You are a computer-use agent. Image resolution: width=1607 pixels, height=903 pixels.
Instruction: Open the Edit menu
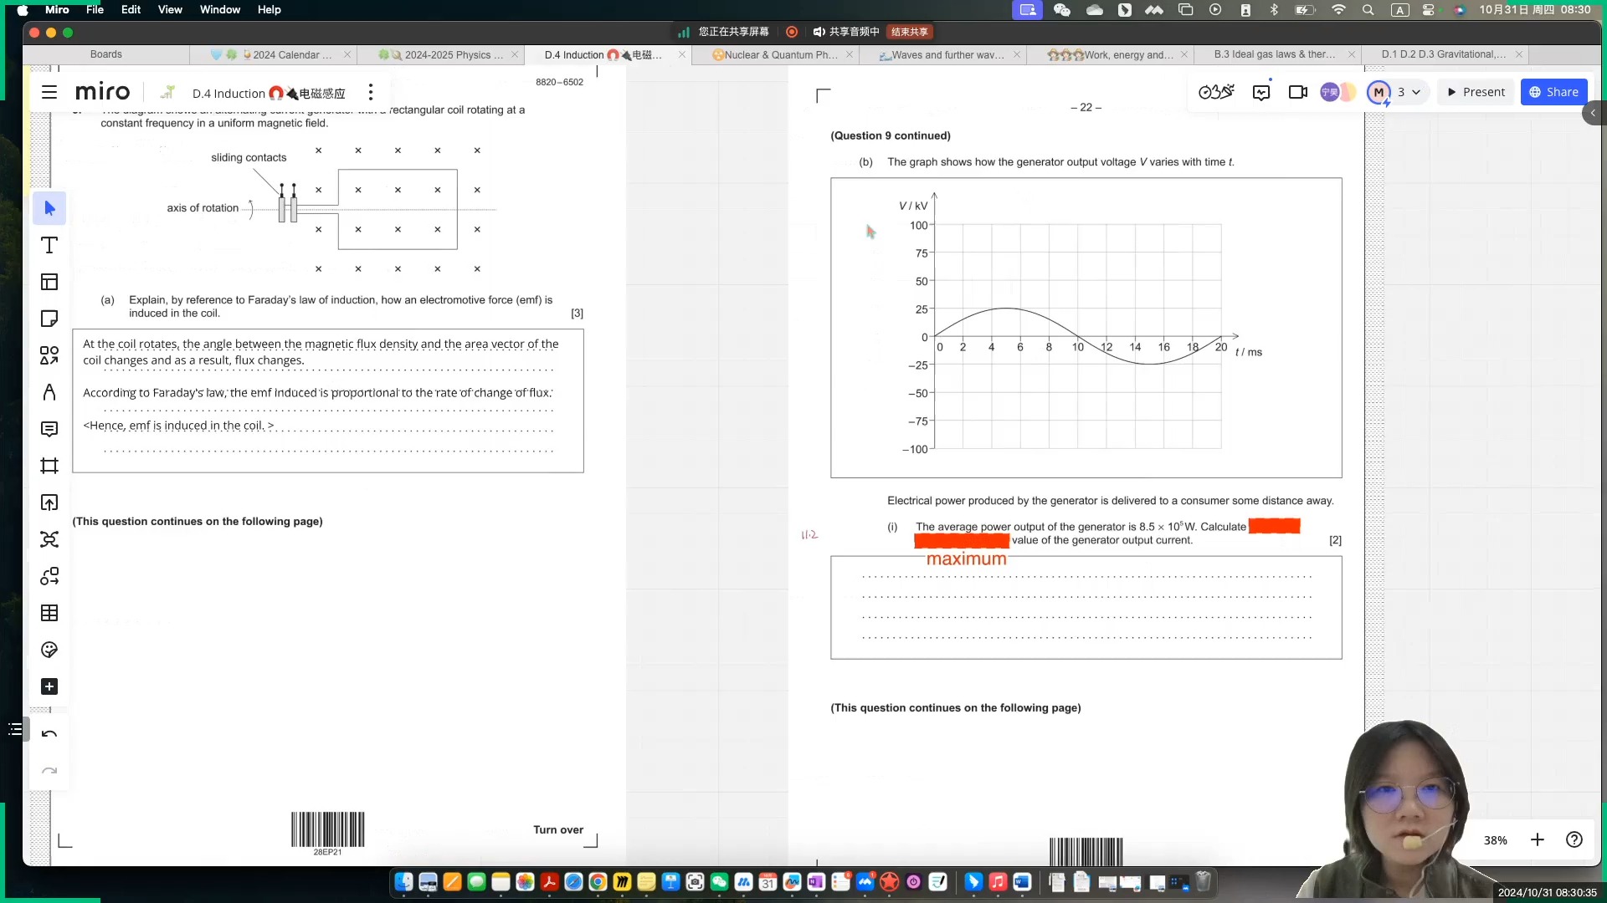[131, 9]
